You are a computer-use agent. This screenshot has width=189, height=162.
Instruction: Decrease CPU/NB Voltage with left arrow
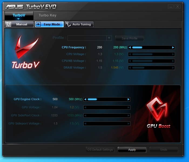(130, 61)
